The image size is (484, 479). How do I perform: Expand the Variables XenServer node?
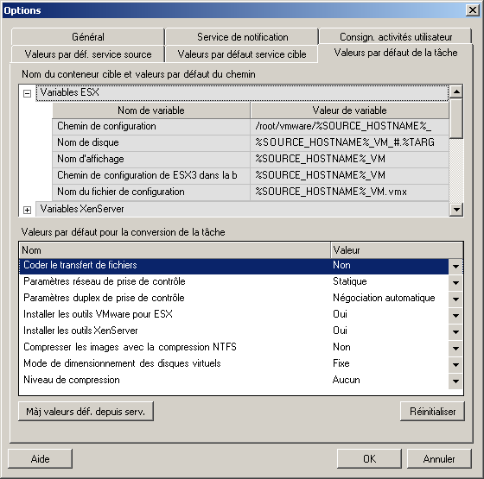pos(27,210)
